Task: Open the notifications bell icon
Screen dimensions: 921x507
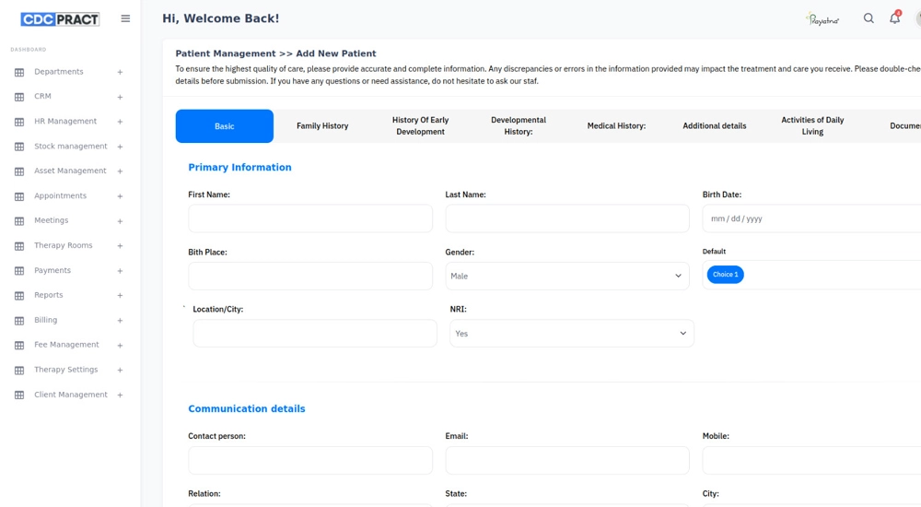Action: (894, 18)
